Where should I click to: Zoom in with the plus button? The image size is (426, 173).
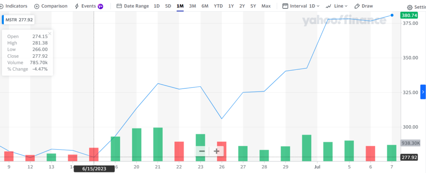point(216,151)
